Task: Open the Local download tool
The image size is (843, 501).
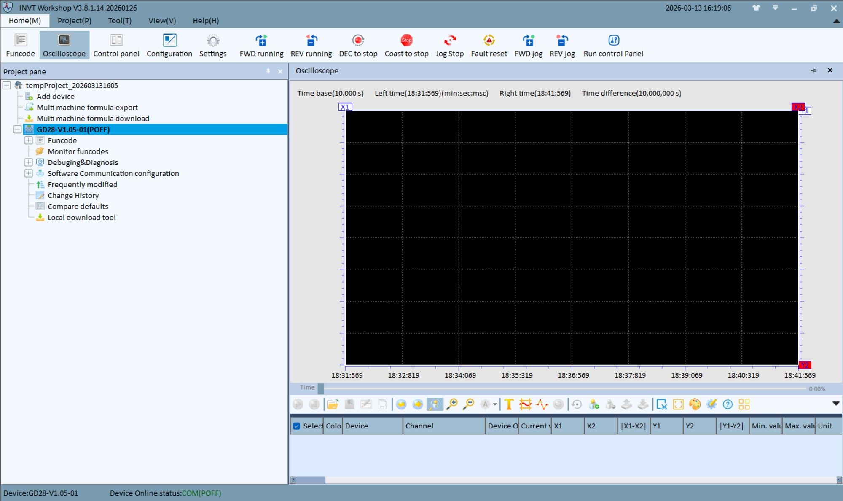Action: coord(82,217)
